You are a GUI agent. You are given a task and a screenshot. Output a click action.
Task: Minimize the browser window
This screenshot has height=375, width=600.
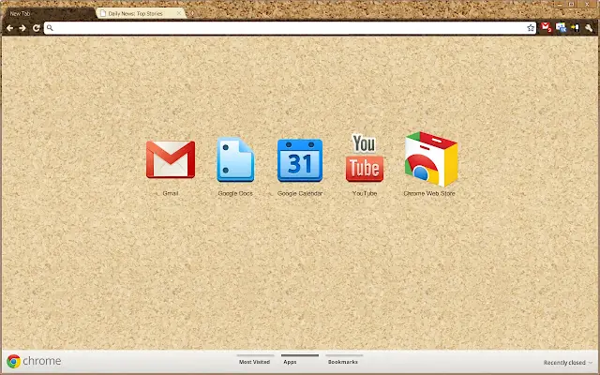coord(560,4)
